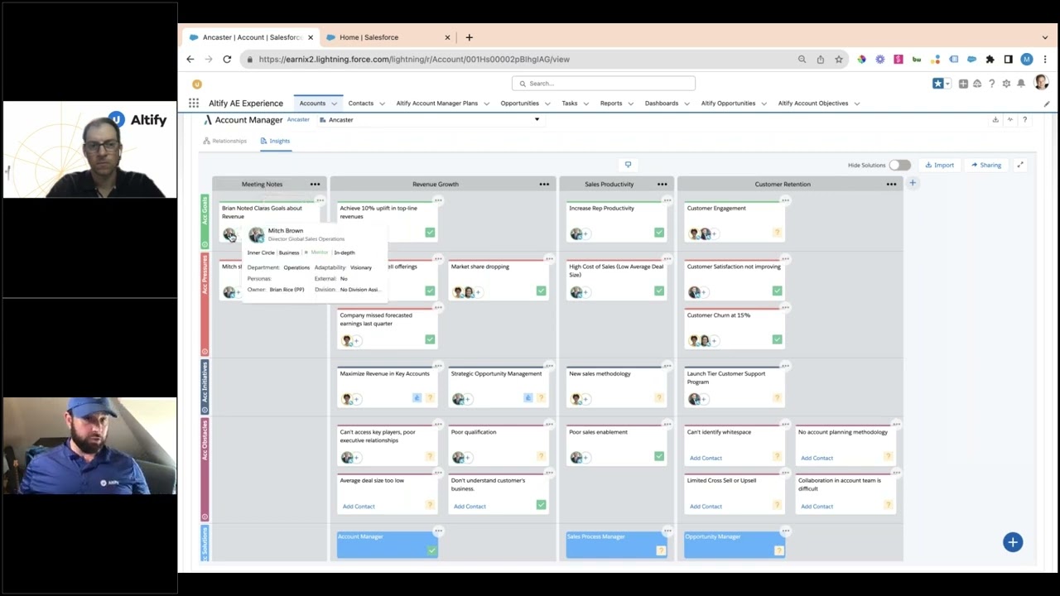Image resolution: width=1060 pixels, height=596 pixels.
Task: Open Account Manager help icon
Action: pyautogui.click(x=1024, y=120)
